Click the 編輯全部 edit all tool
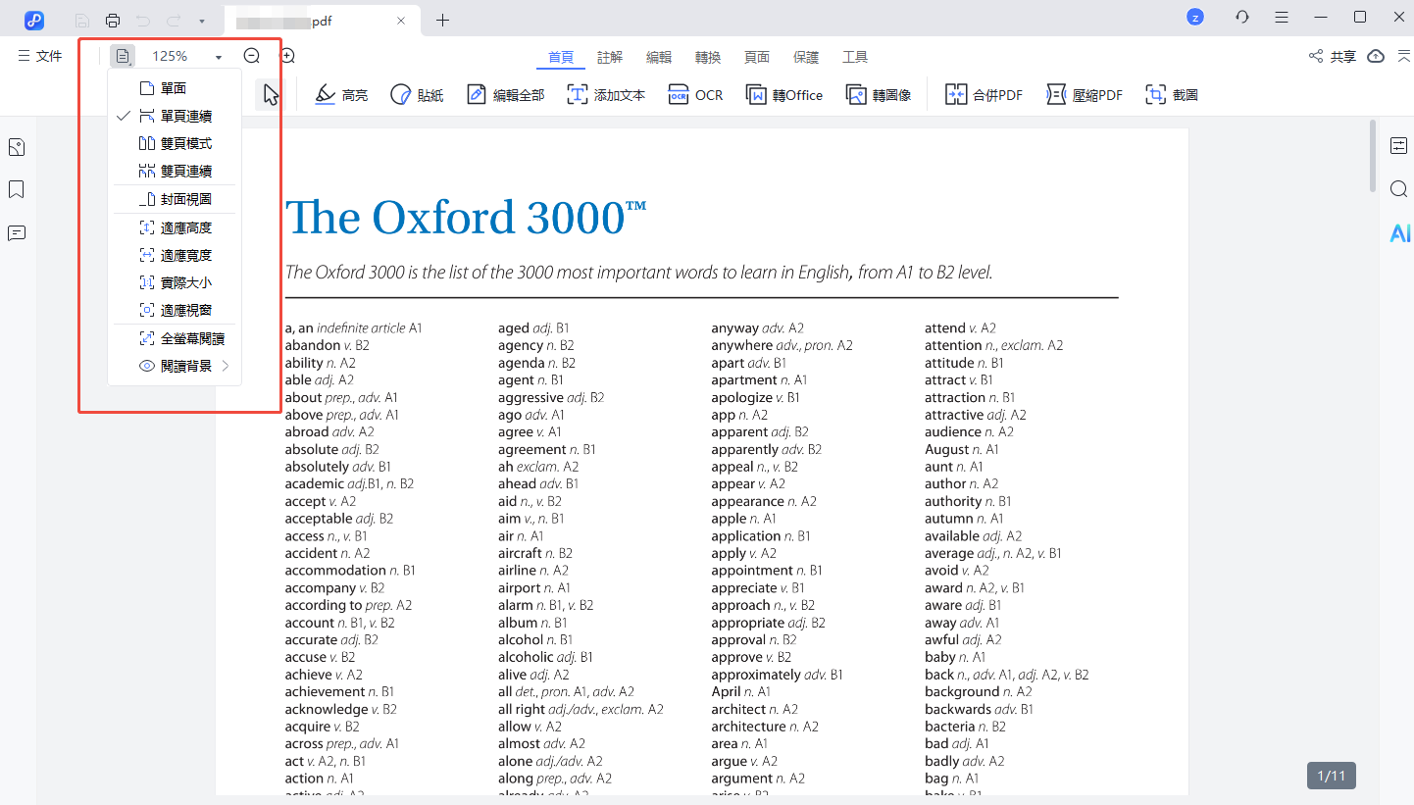This screenshot has height=805, width=1414. [x=505, y=95]
